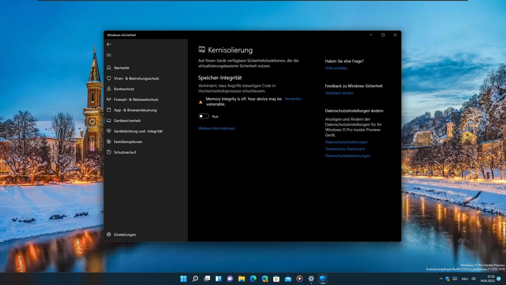This screenshot has height=285, width=506.
Task: Close the Windows-Sicherheit window
Action: point(395,35)
